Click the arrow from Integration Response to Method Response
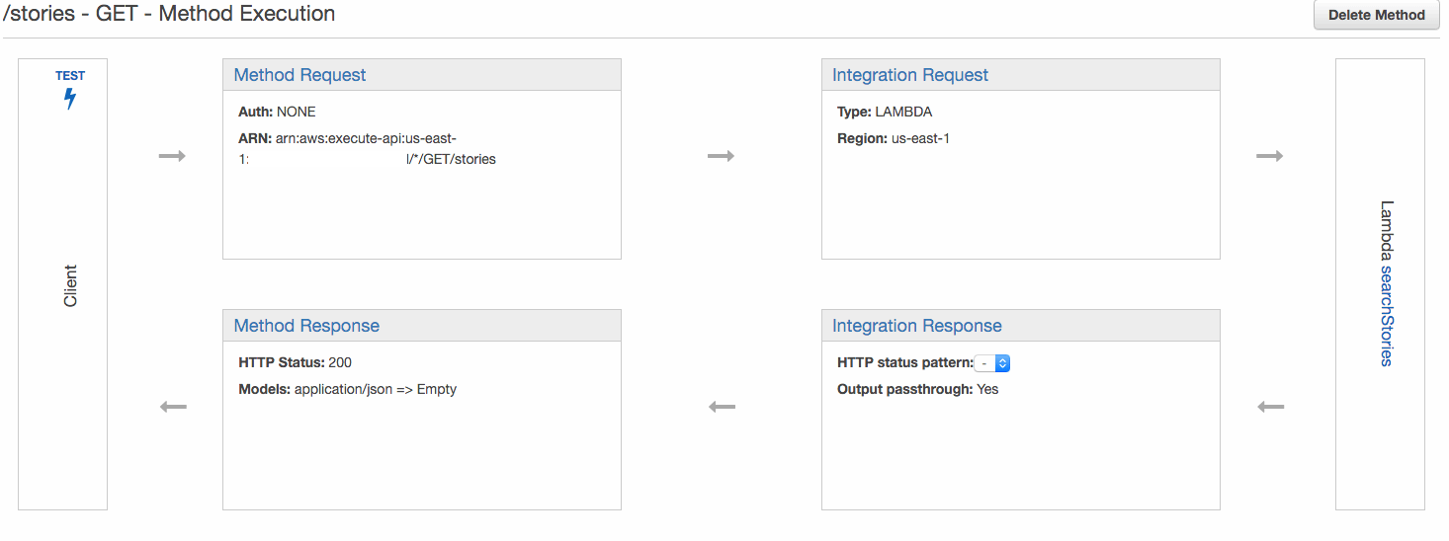This screenshot has width=1449, height=541. (x=722, y=407)
